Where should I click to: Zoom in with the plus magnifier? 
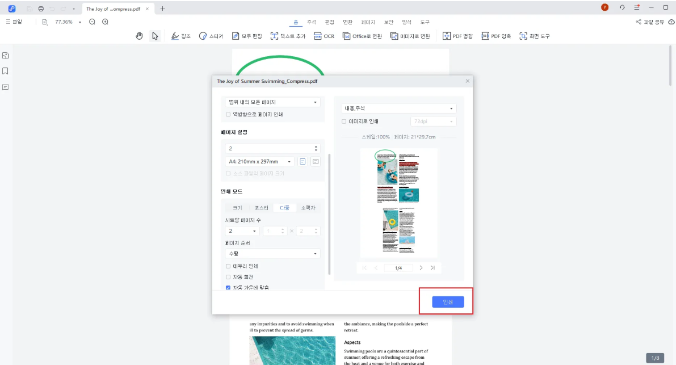[105, 22]
